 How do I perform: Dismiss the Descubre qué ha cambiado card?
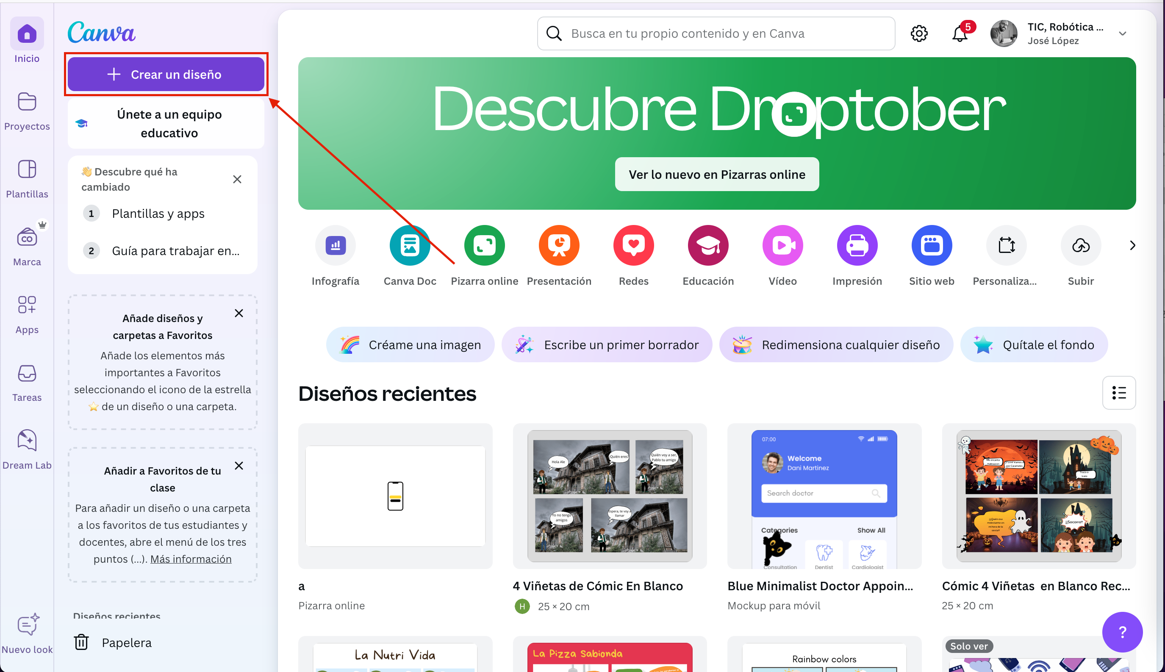click(x=237, y=179)
